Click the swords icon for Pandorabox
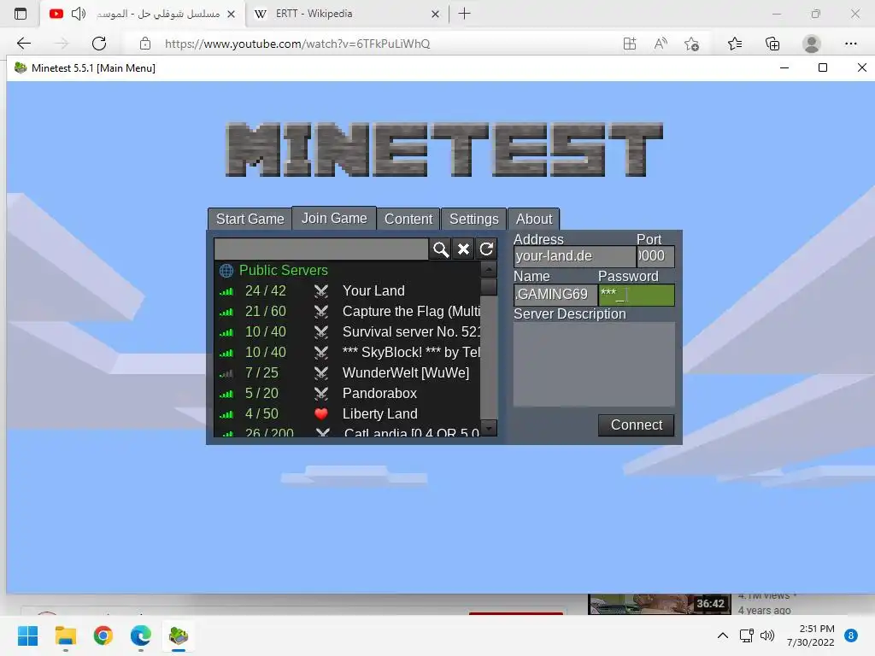This screenshot has width=875, height=656. (321, 393)
